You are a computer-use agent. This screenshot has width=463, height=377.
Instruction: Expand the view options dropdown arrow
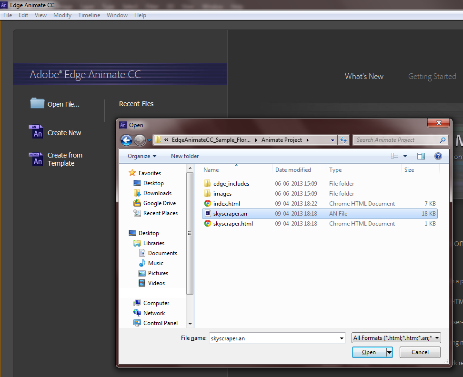point(405,156)
